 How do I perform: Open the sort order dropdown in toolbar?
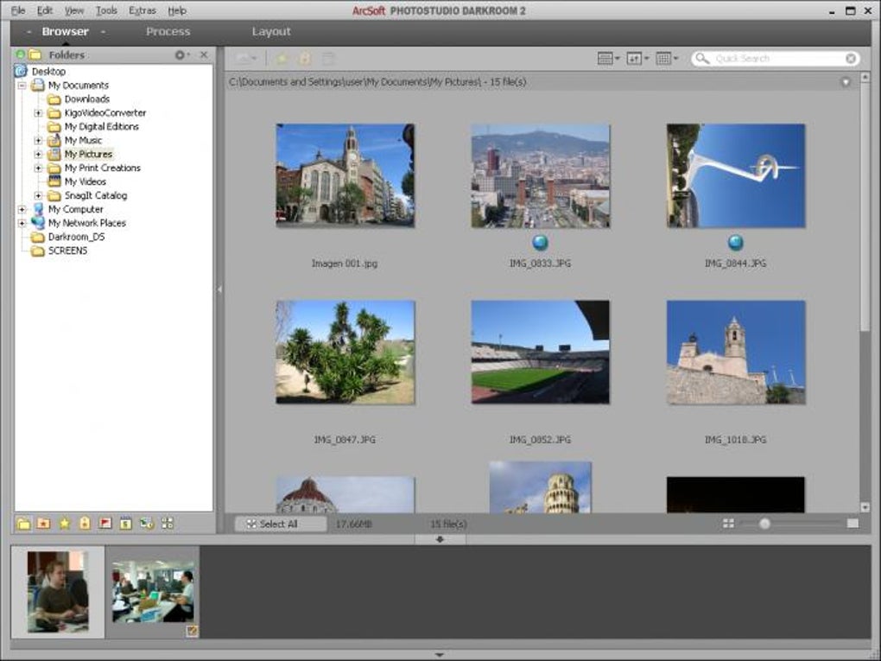[637, 59]
